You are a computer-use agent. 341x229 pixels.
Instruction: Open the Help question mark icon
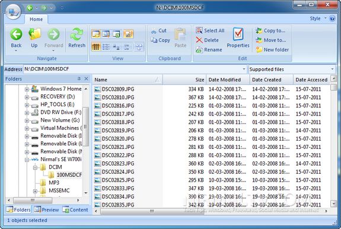(332, 18)
